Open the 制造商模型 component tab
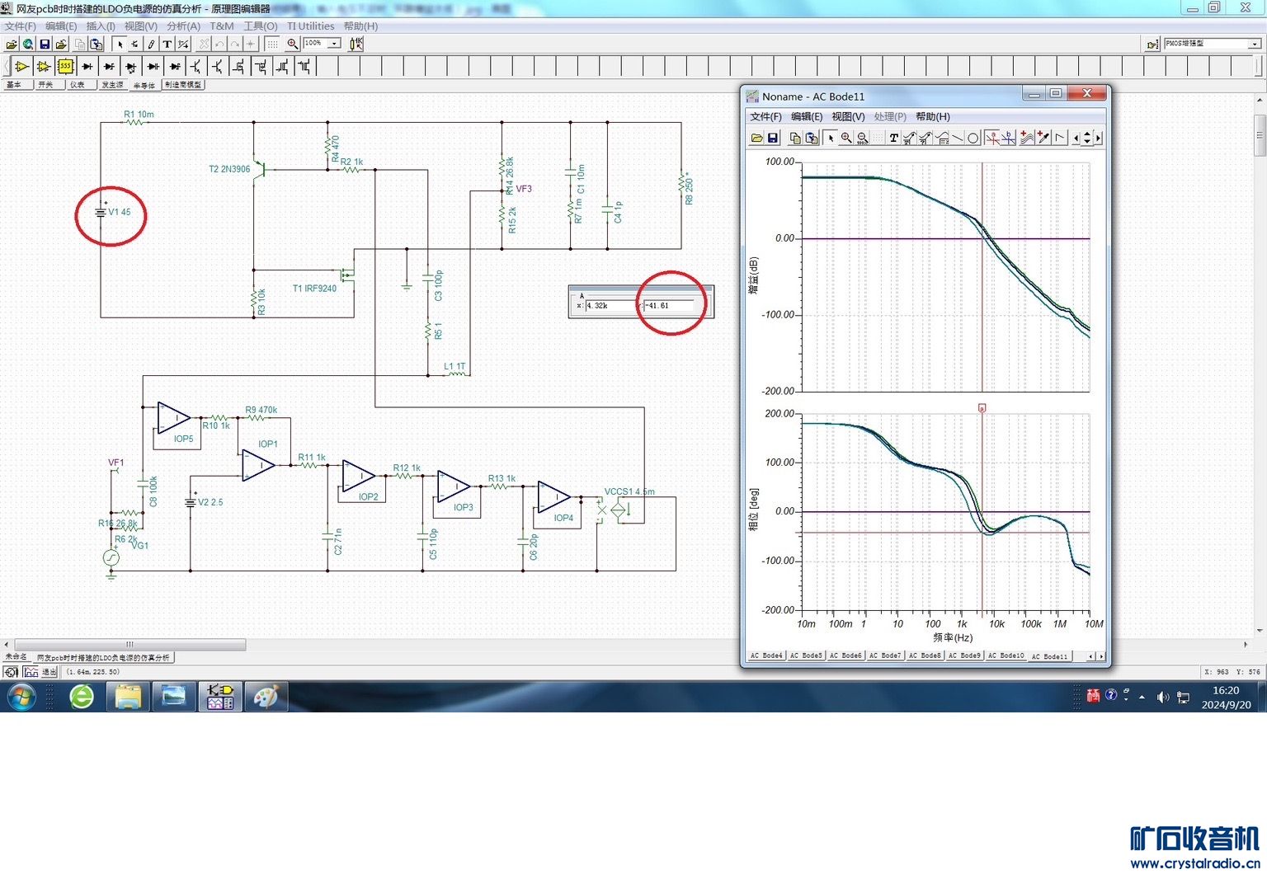Image resolution: width=1267 pixels, height=874 pixels. tap(183, 85)
